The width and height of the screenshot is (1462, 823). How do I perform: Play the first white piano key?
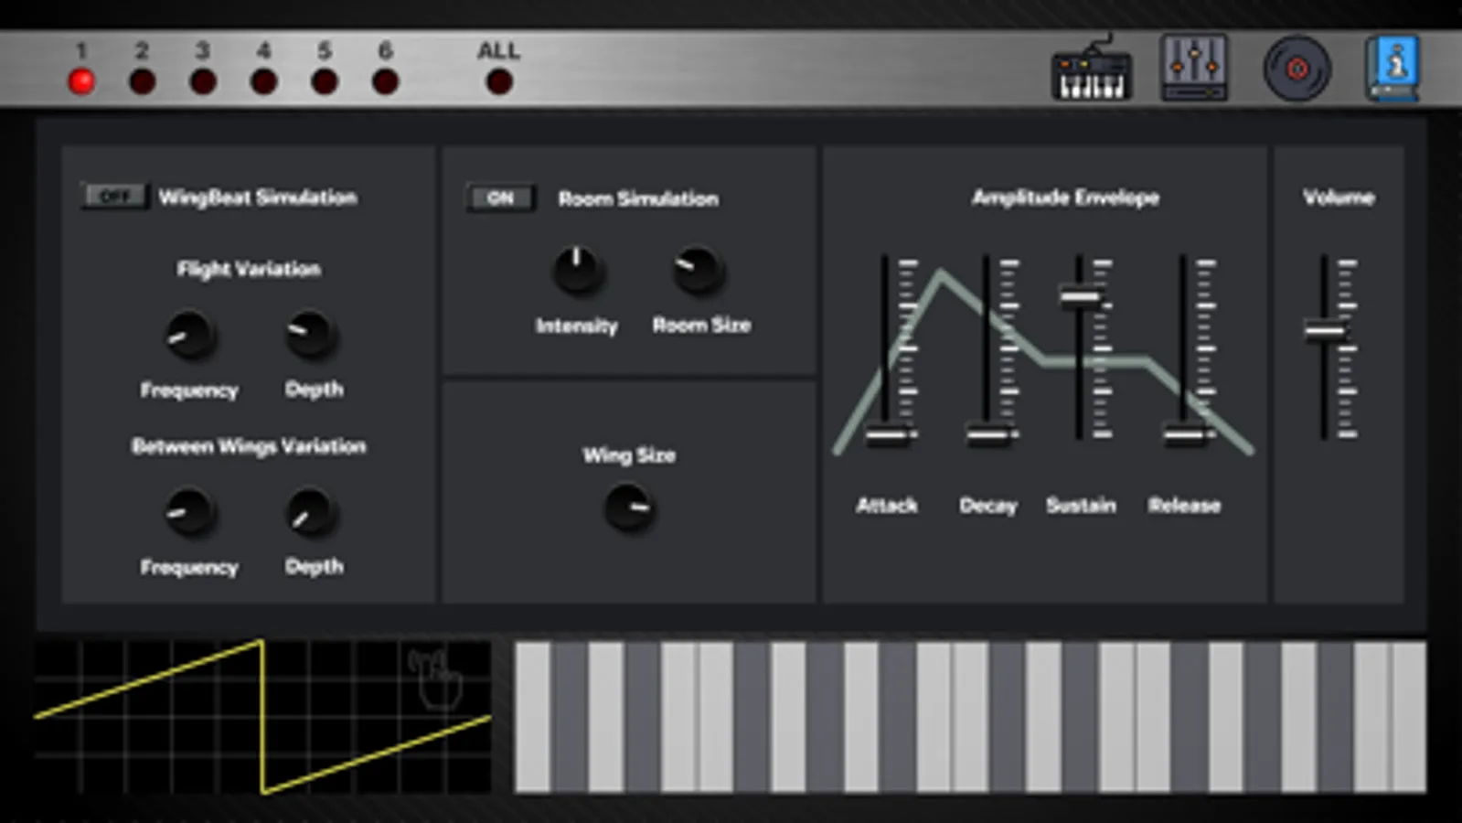coord(533,717)
